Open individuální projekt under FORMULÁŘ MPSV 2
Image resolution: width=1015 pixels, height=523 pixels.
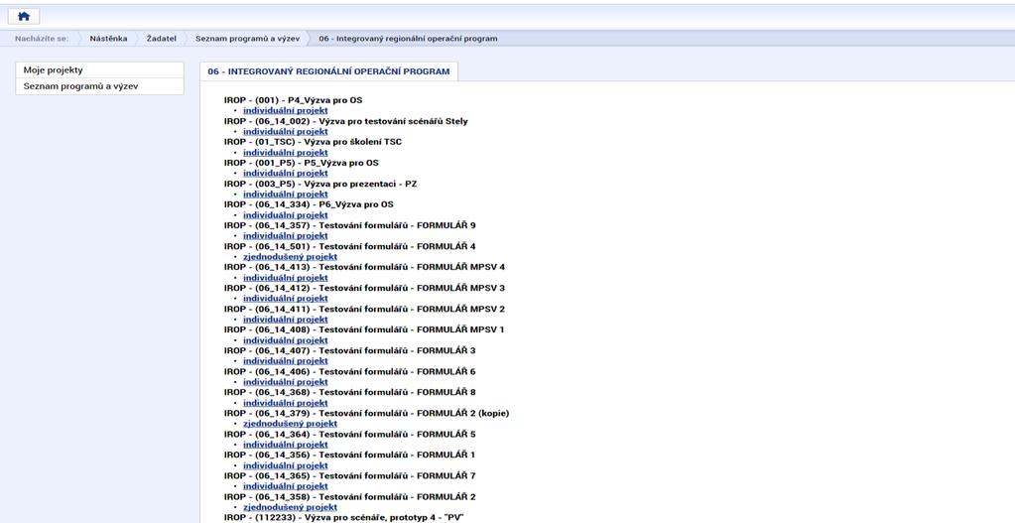286,320
